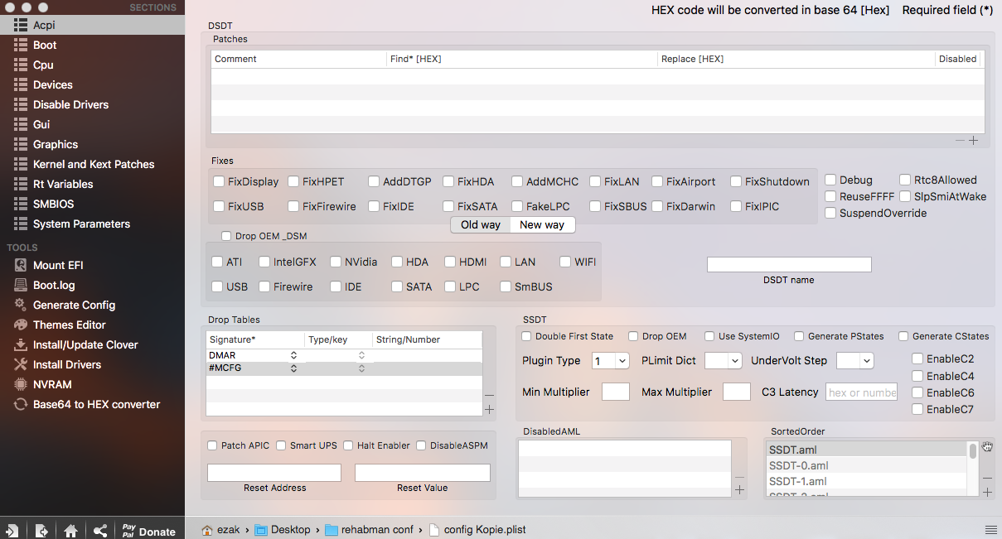Remove the selected DSDT patch row
The height and width of the screenshot is (539, 1002).
960,141
